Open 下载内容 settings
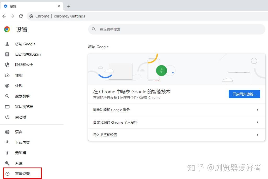This screenshot has height=179, width=268. click(x=22, y=142)
